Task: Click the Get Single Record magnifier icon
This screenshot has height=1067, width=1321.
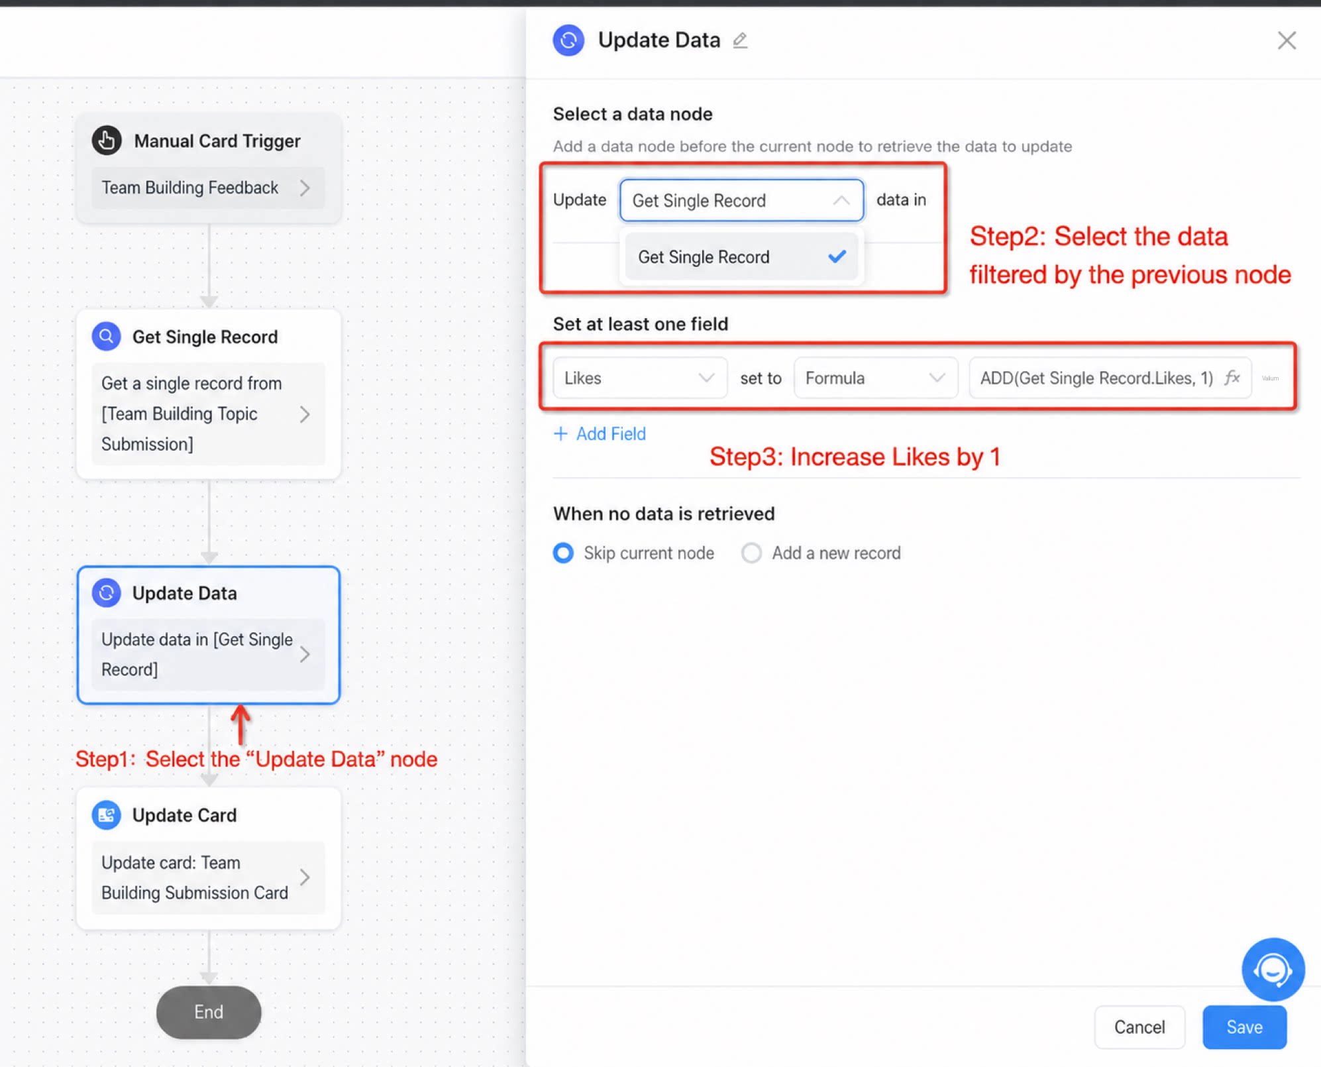Action: 106,337
